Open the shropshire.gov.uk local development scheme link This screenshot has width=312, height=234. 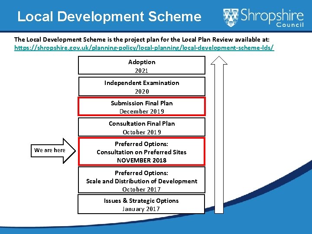click(144, 48)
